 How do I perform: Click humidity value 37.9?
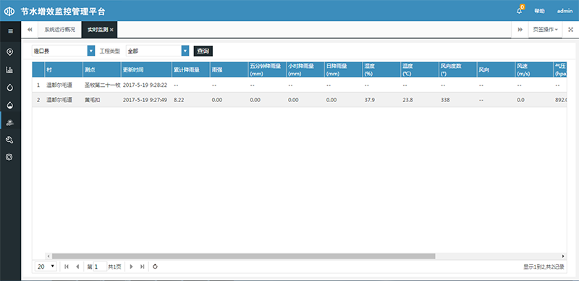point(369,100)
